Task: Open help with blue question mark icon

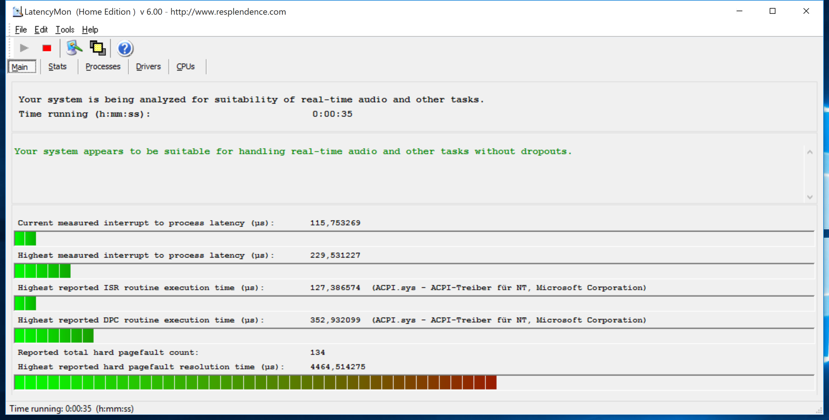Action: [x=125, y=48]
